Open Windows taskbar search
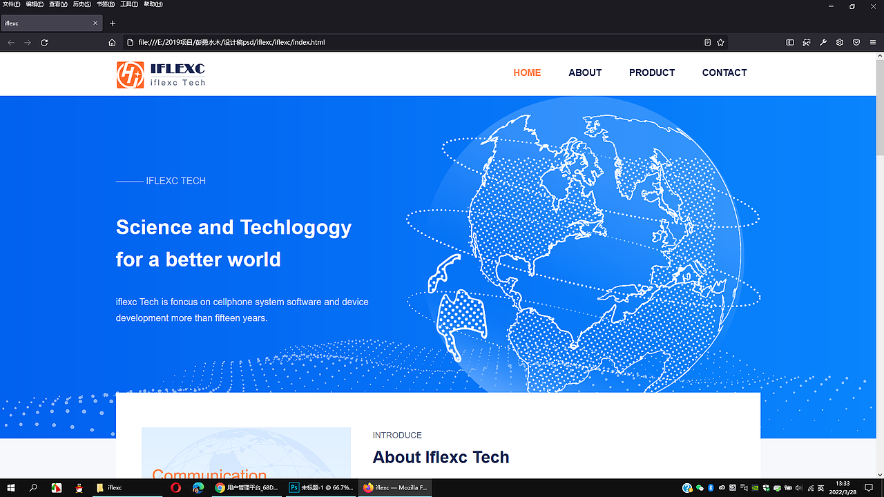The image size is (884, 497). [33, 487]
